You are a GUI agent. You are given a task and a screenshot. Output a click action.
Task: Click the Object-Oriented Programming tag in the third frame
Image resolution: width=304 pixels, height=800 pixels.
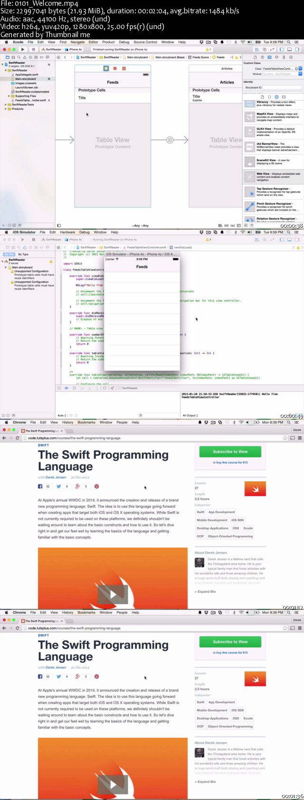tap(230, 536)
